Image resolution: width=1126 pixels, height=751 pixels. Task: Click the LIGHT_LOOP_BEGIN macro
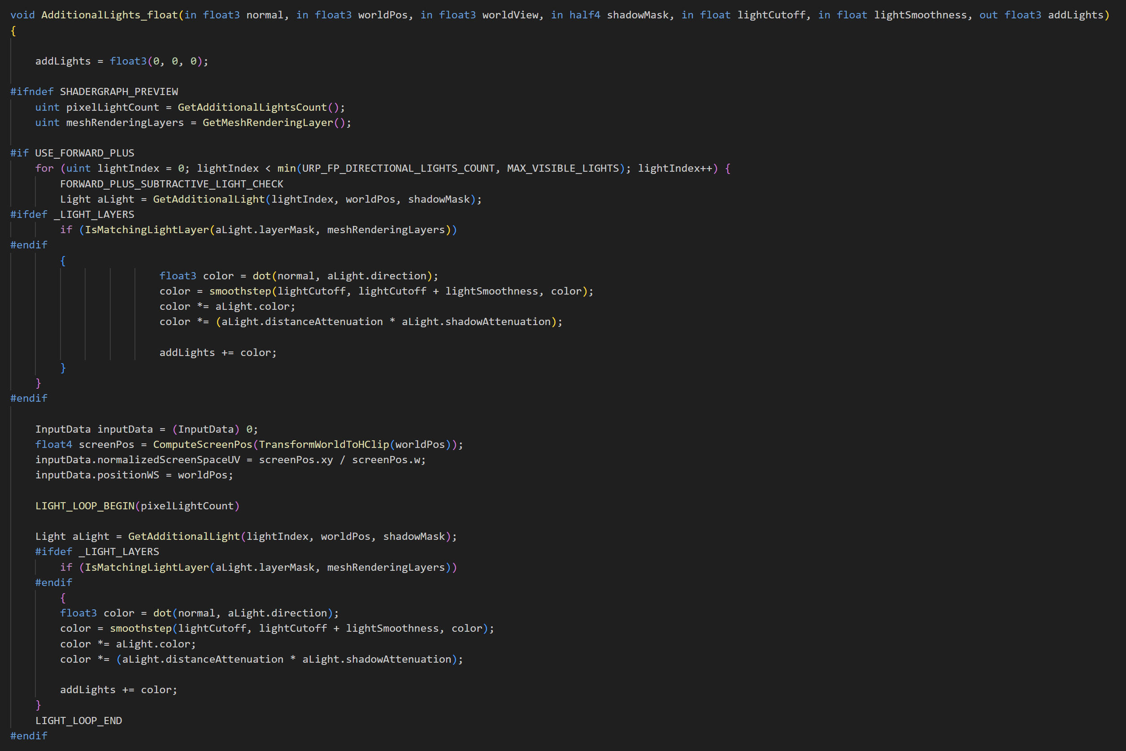tap(85, 506)
